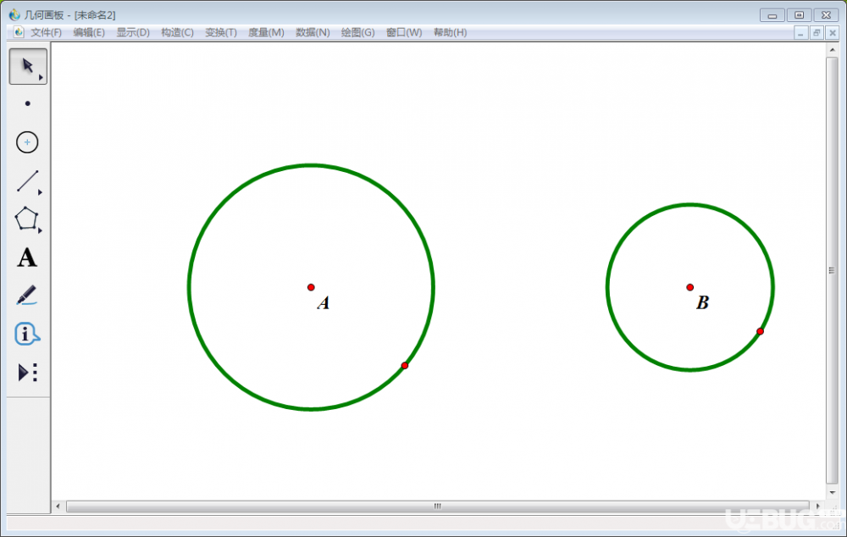The width and height of the screenshot is (847, 537).
Task: Click the document icon in the menu bar
Action: pos(19,32)
